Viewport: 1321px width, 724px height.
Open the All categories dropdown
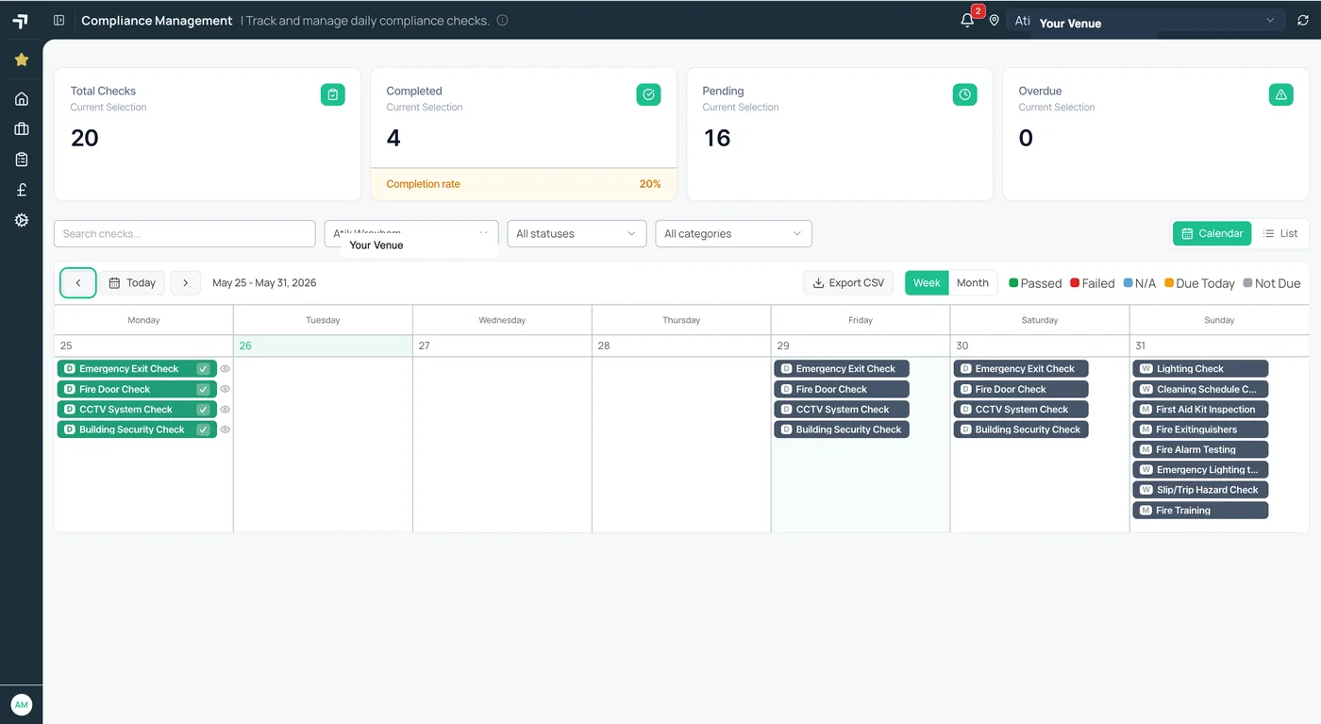733,233
